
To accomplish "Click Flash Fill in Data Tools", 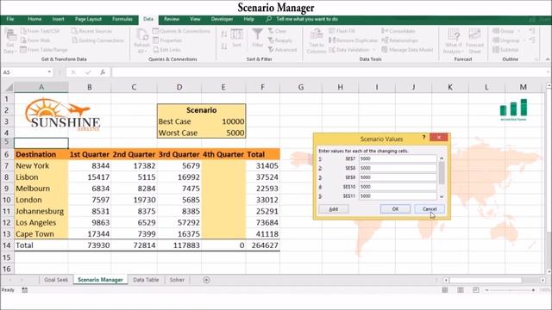I will point(342,31).
